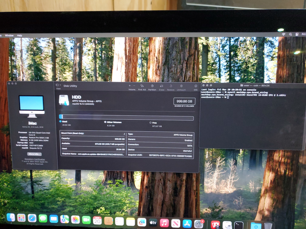Open App Store from the Dock
306x229 pixels.
click(187, 224)
